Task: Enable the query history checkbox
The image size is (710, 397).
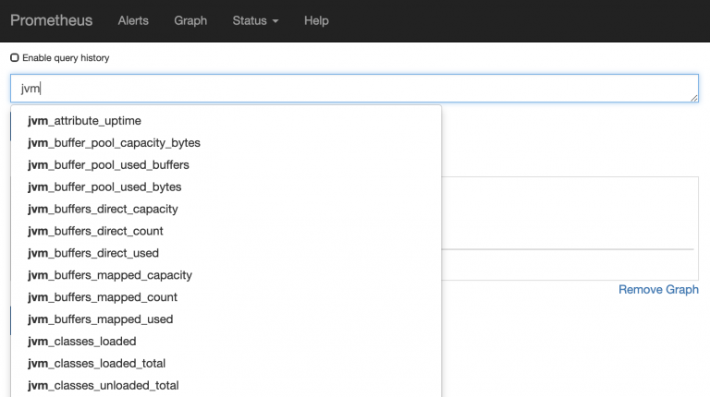Action: (x=15, y=58)
